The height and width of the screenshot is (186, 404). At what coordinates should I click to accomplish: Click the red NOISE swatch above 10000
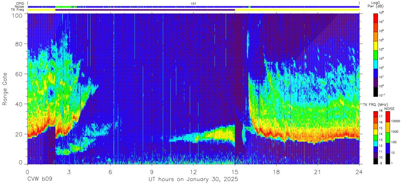click(x=387, y=117)
